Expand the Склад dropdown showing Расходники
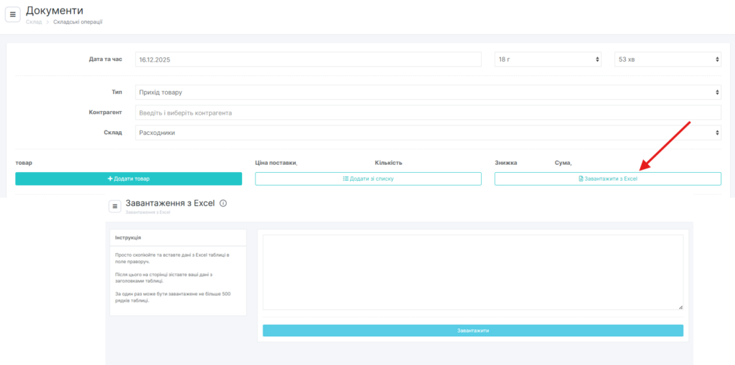The height and width of the screenshot is (365, 735). pyautogui.click(x=428, y=133)
